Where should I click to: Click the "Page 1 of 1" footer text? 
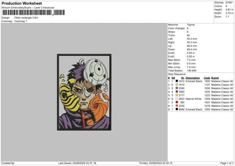point(227,163)
